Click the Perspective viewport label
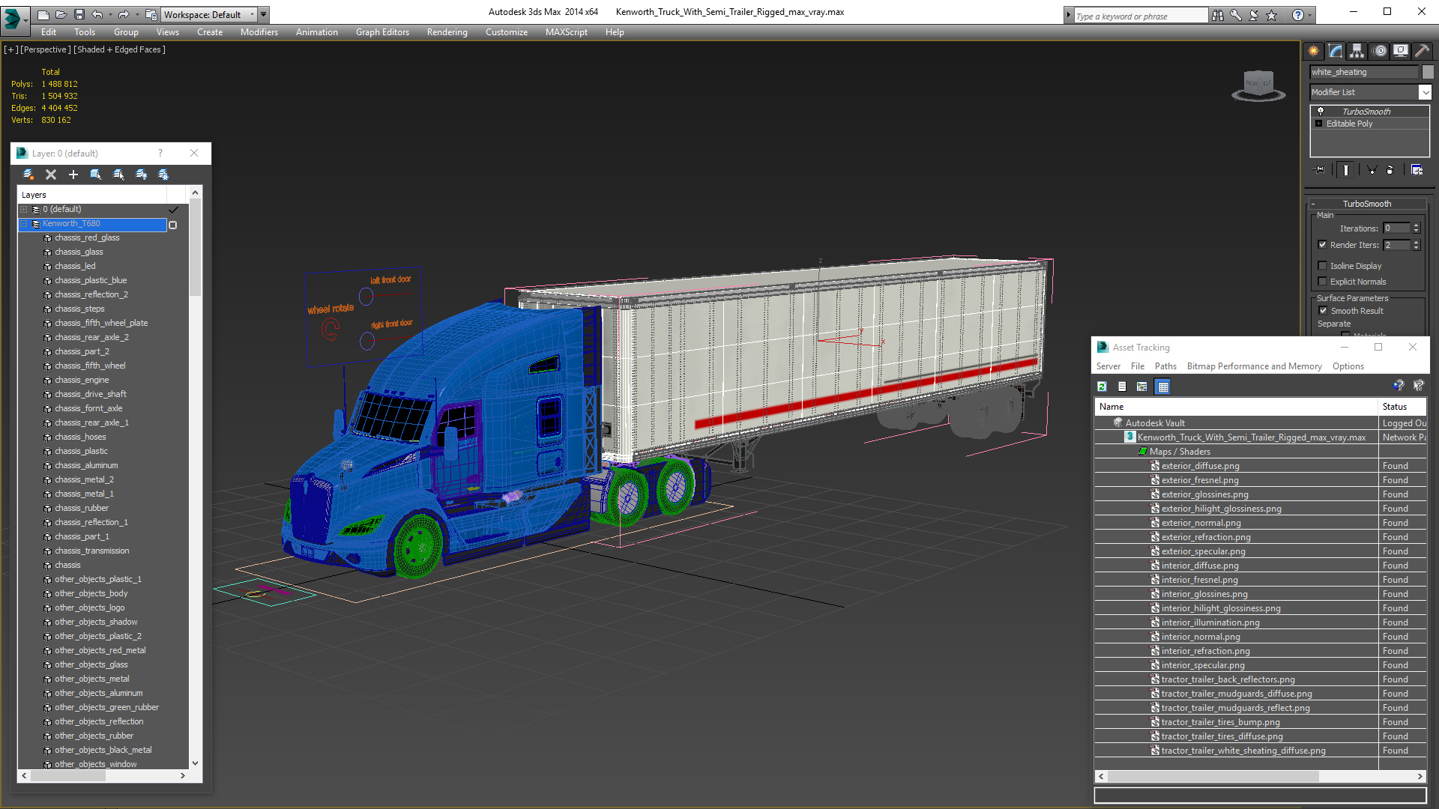This screenshot has width=1439, height=809. point(46,49)
